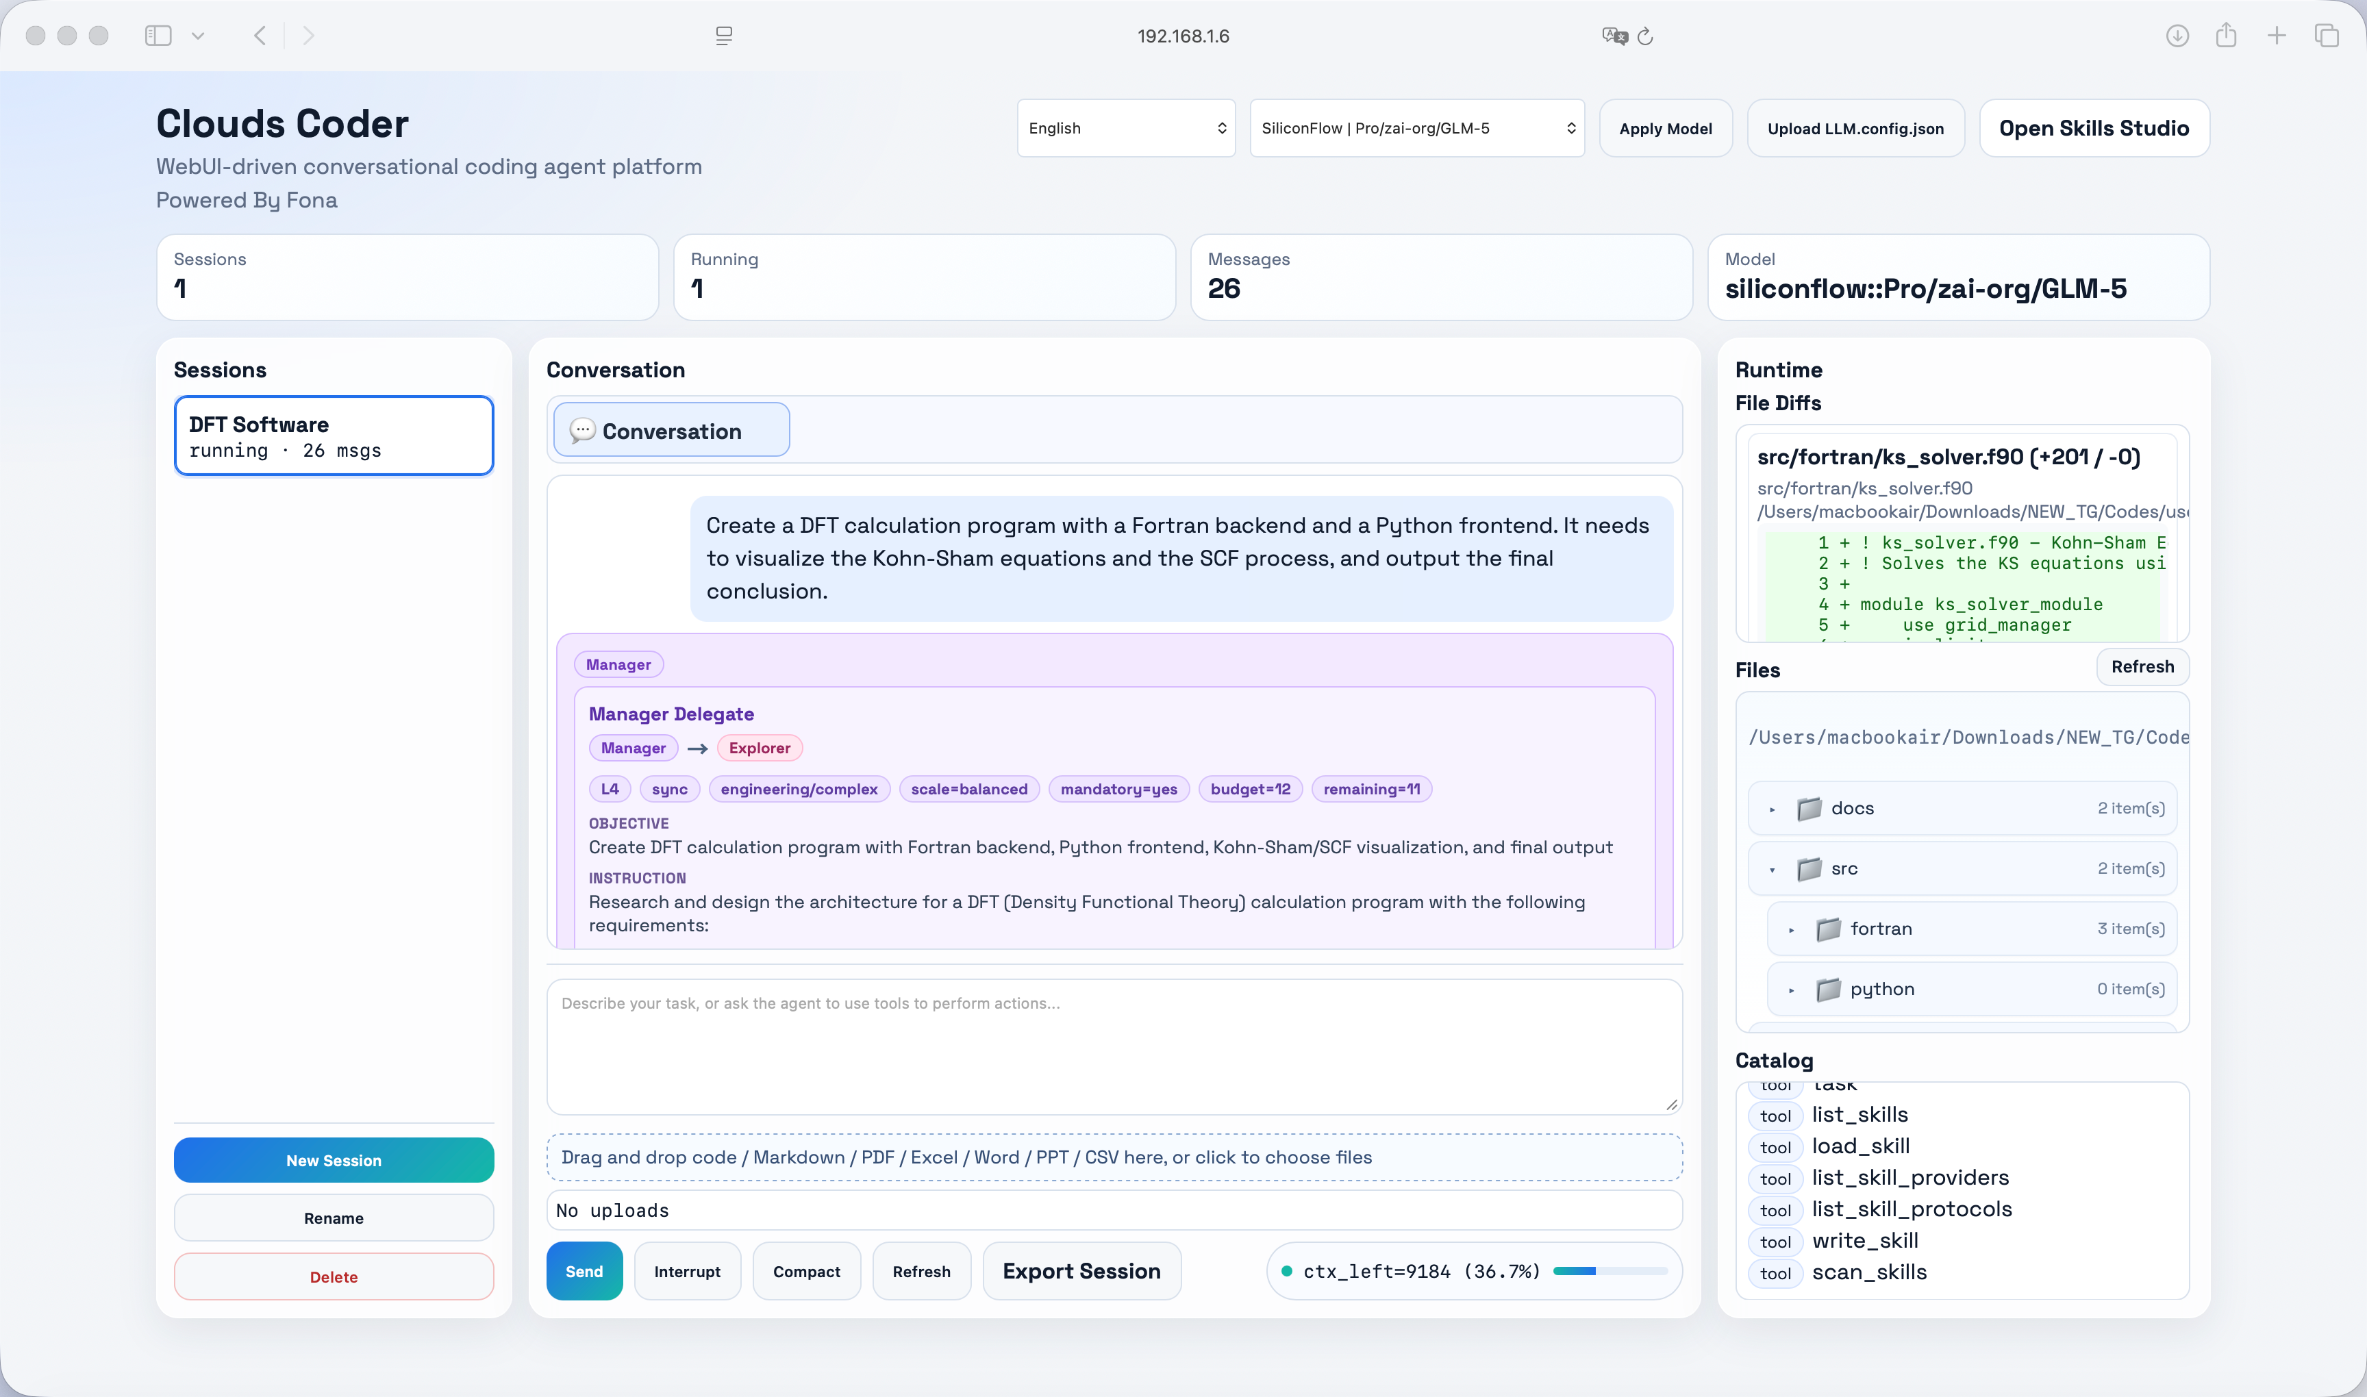Reload the page with the refresh icon

pyautogui.click(x=1645, y=36)
